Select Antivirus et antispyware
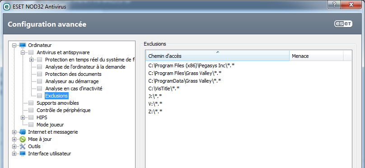 click(x=63, y=52)
